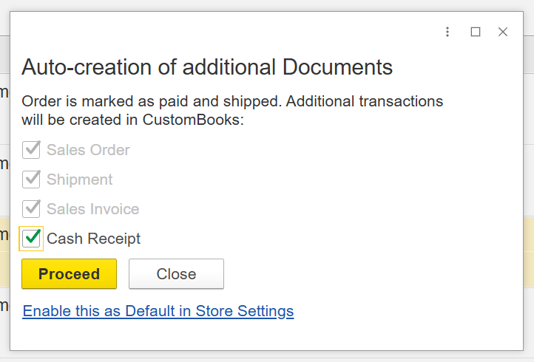Click the greyed Sales Order checkbox

coord(31,150)
